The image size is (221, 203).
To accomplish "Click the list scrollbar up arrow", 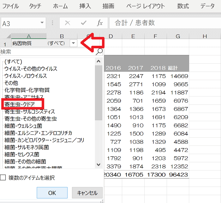I will click(99, 61).
